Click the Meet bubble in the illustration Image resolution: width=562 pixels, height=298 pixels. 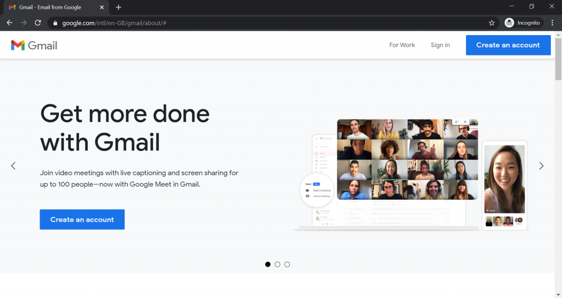[x=317, y=190]
